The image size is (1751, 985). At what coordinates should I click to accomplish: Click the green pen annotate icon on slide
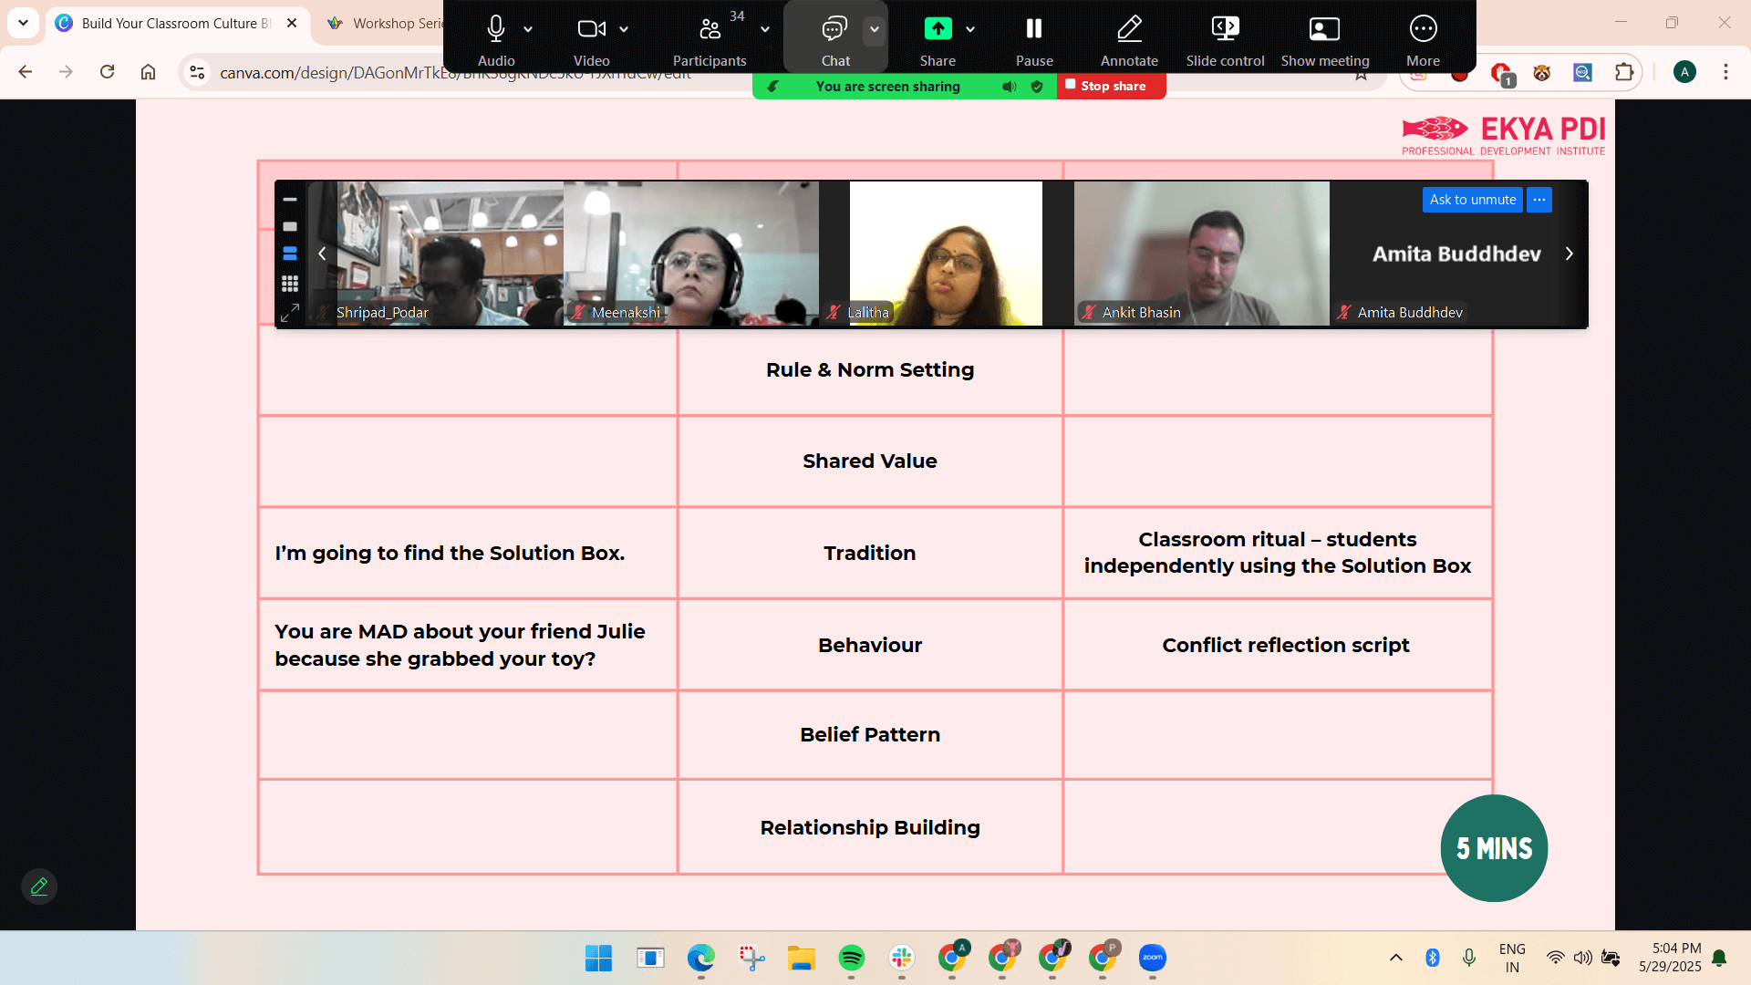coord(39,886)
